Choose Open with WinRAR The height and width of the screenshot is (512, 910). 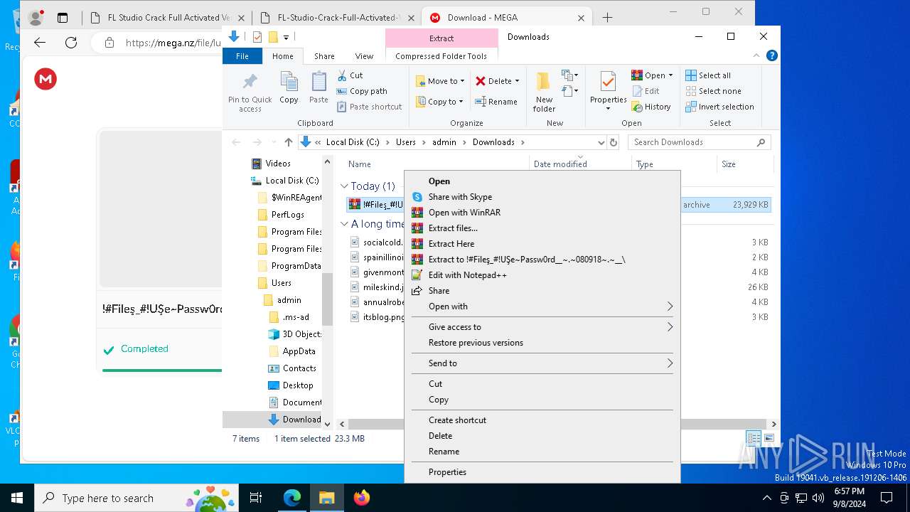(x=542, y=213)
